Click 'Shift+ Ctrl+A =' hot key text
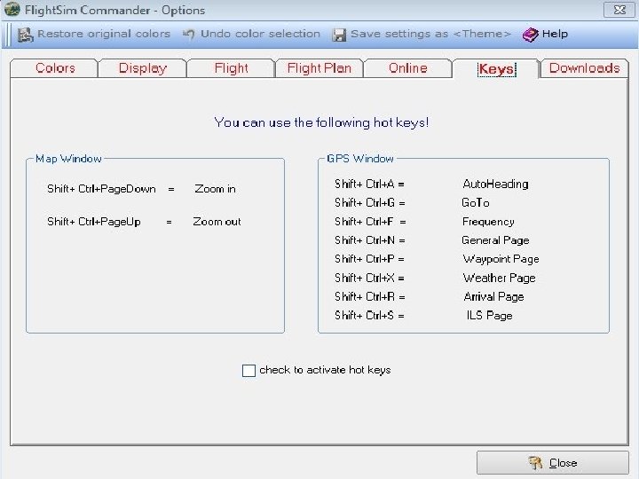The height and width of the screenshot is (479, 639). pyautogui.click(x=369, y=185)
